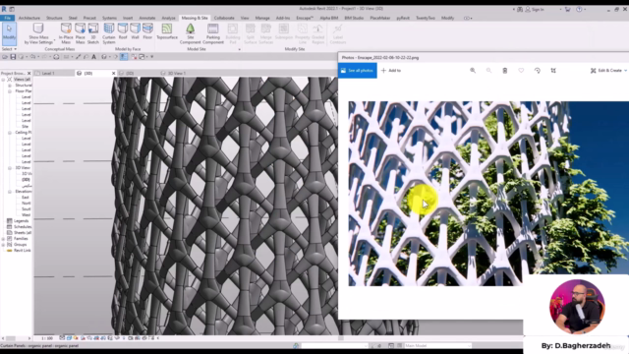629x354 pixels.
Task: Select Curtain System by face
Action: point(109,33)
